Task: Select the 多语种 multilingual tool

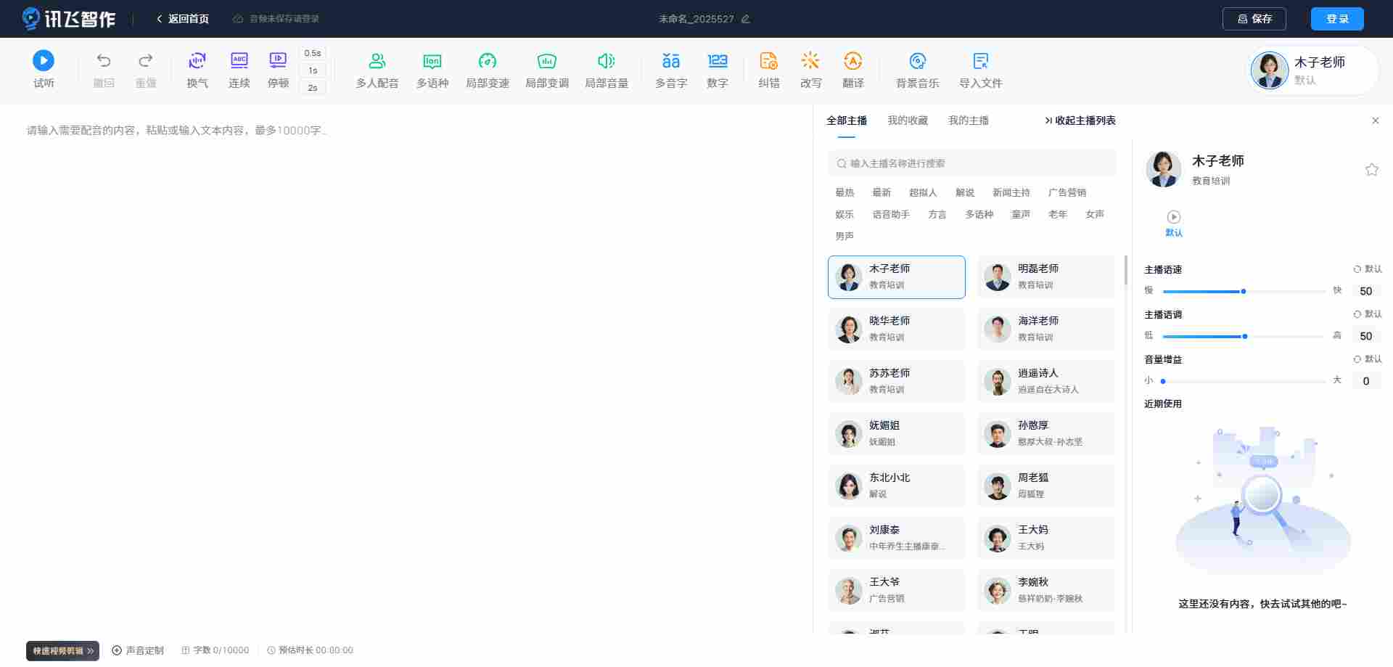Action: (432, 70)
